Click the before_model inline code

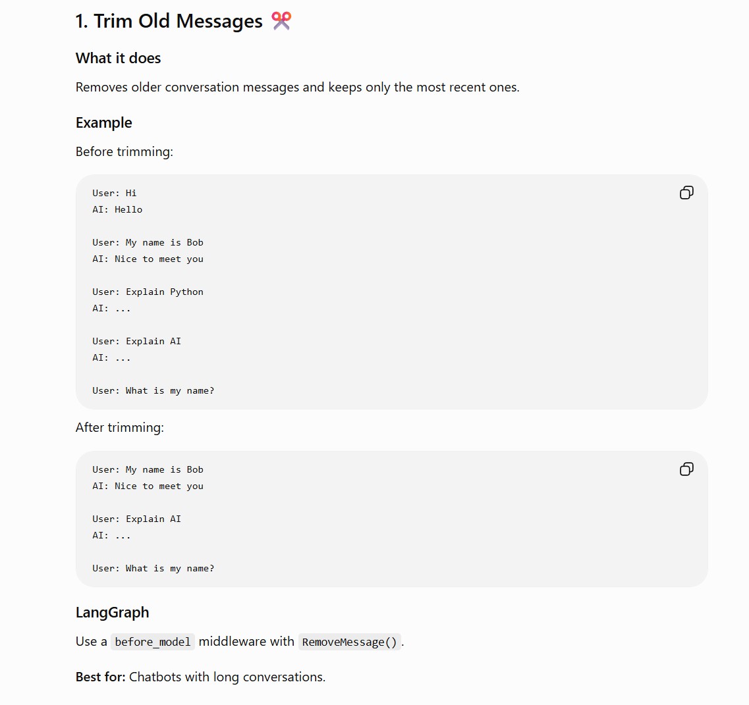152,642
